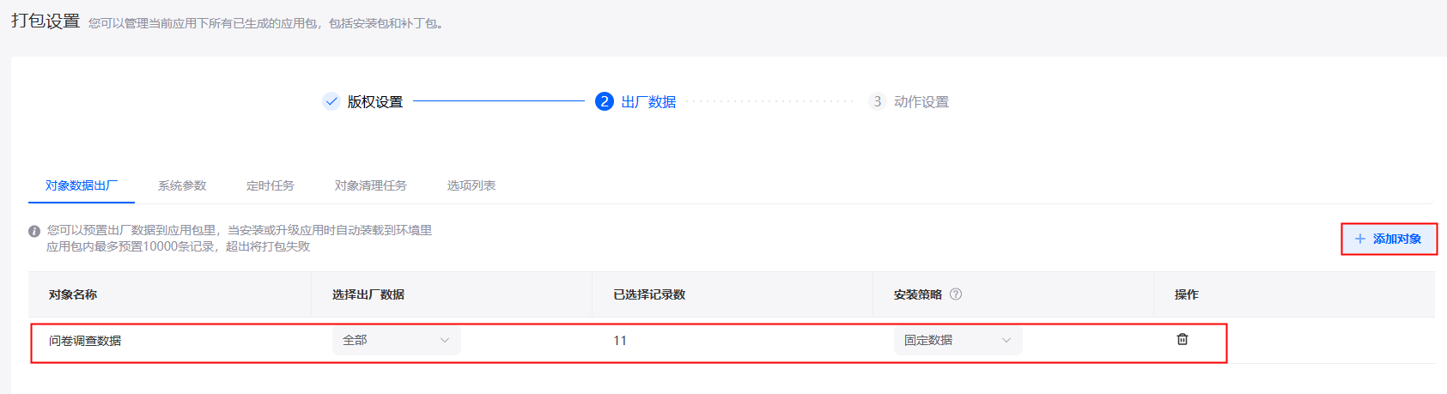Click the info icon beside preset data hint
Screen dimensions: 1447x394
34,231
